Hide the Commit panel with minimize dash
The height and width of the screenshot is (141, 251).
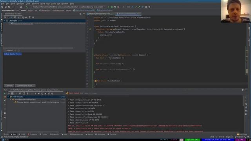pyautogui.click(x=84, y=14)
